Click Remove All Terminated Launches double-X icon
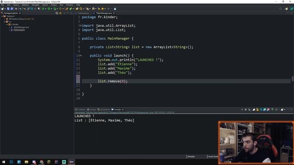The width and height of the screenshot is (294, 165). pos(249,110)
